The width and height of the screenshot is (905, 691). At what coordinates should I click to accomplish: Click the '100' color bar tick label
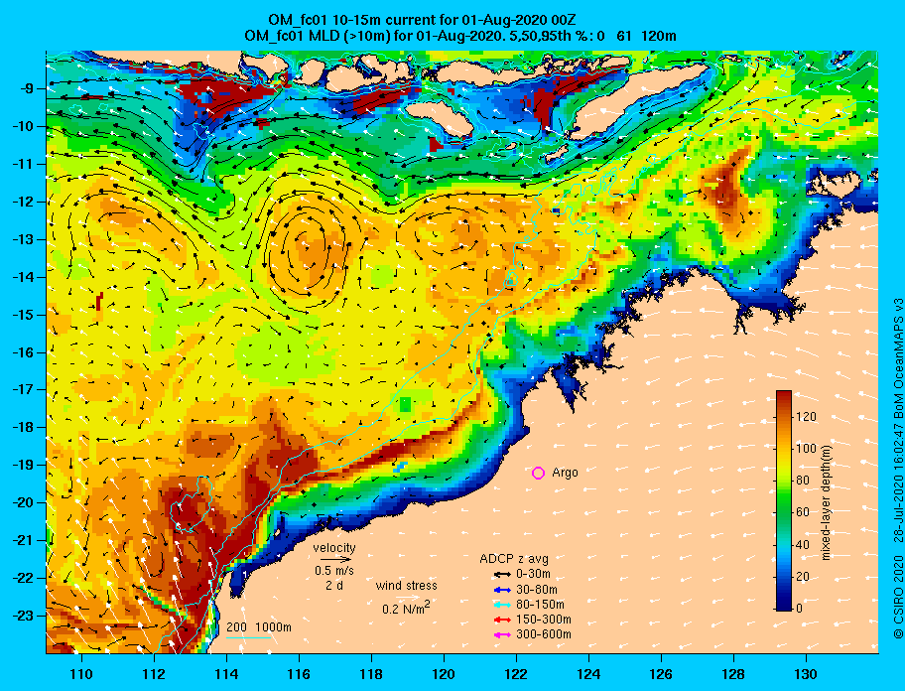807,448
